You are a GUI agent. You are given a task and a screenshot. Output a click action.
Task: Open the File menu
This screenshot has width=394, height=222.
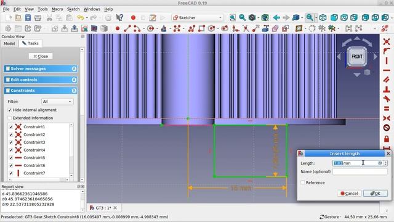click(6, 9)
